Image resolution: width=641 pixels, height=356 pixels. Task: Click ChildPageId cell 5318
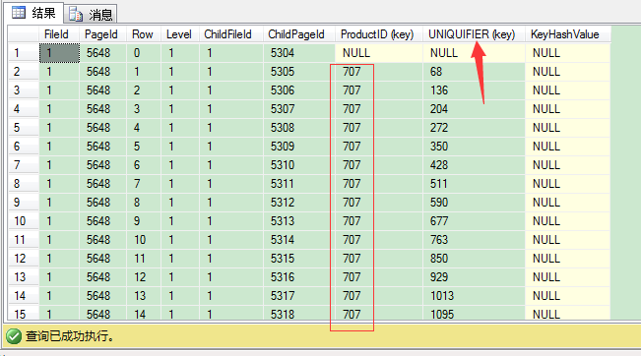pyautogui.click(x=299, y=314)
